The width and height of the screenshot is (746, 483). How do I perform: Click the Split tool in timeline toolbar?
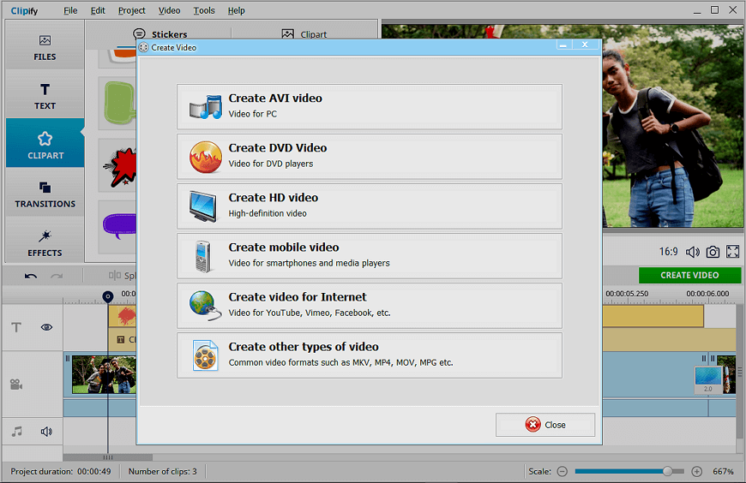coord(122,276)
